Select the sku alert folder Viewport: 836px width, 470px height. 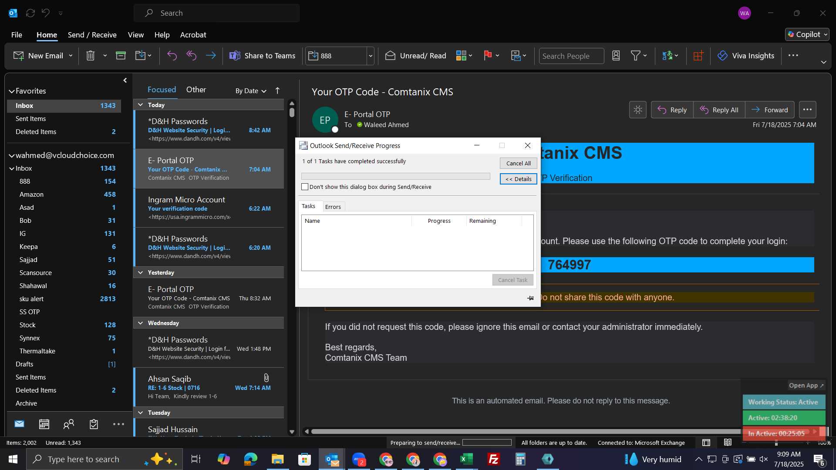pos(64,299)
